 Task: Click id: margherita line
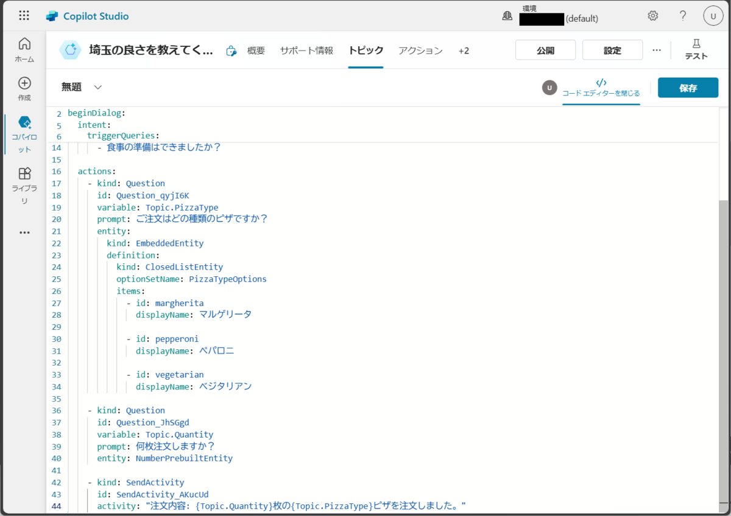click(164, 303)
